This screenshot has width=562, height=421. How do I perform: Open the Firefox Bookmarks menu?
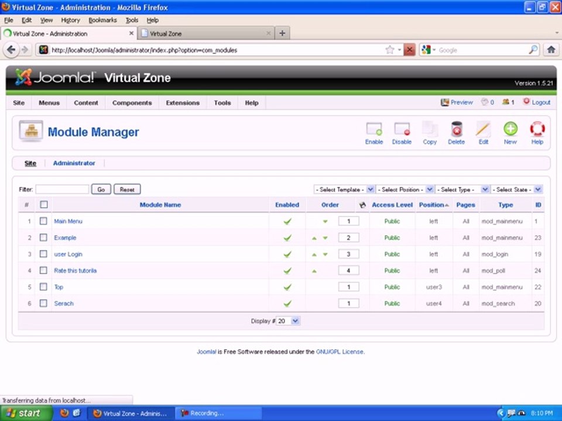(x=102, y=20)
